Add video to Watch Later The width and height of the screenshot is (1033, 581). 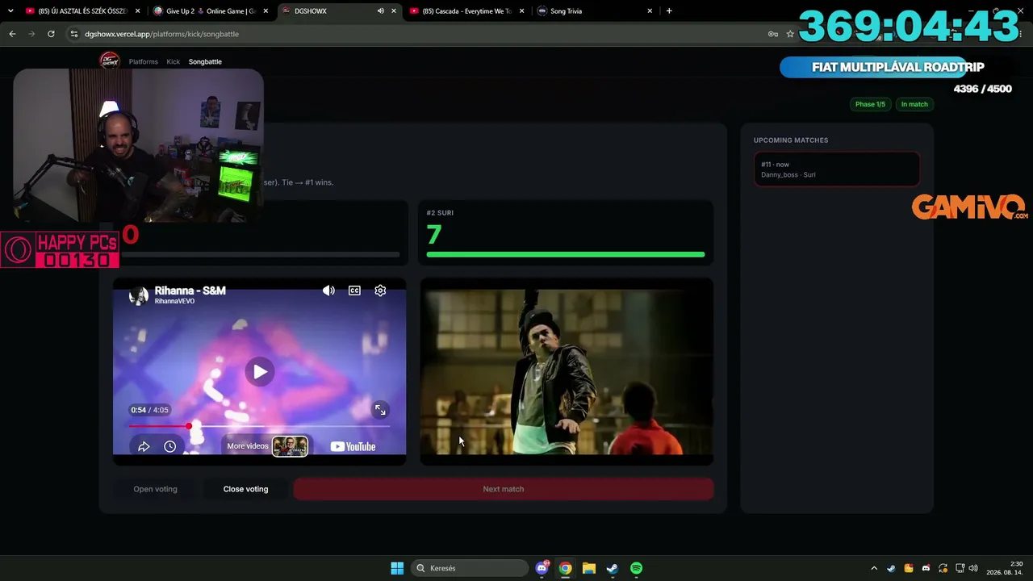pos(169,446)
